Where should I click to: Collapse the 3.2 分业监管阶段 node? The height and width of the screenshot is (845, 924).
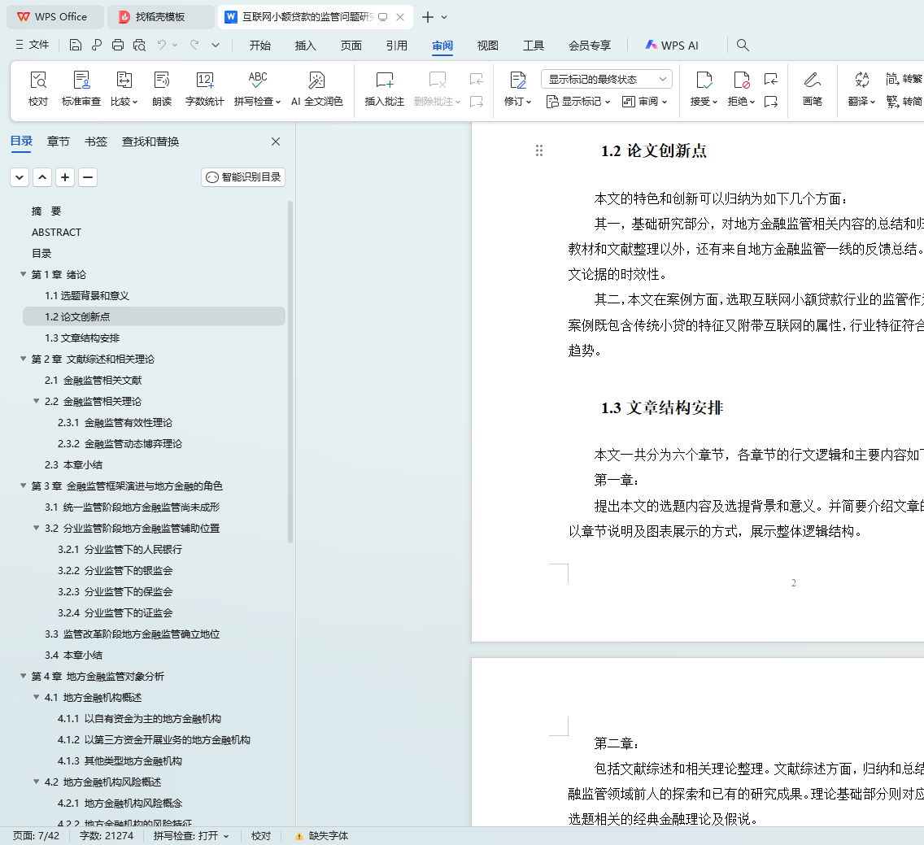[37, 528]
